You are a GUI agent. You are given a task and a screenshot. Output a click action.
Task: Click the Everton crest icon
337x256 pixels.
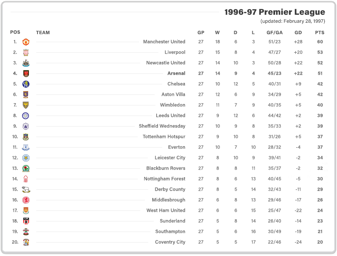26,147
